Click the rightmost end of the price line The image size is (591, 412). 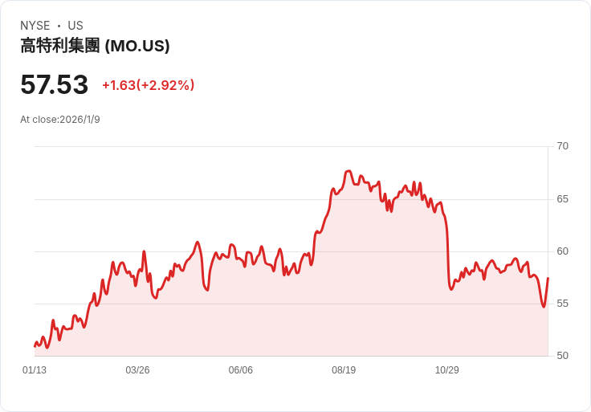pos(548,279)
